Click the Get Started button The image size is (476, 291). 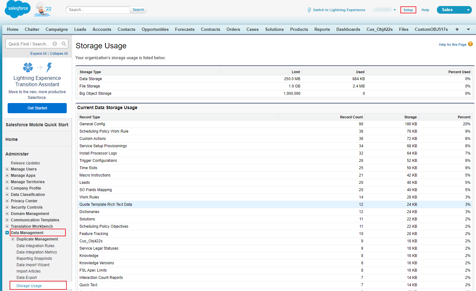[37, 108]
